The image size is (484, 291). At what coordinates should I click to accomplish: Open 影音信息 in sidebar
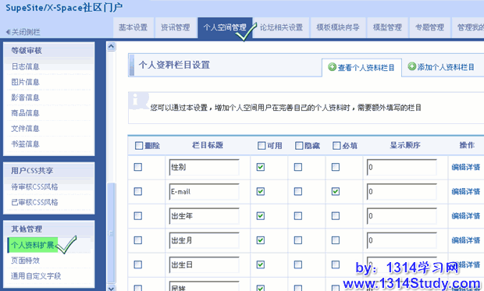pos(25,98)
